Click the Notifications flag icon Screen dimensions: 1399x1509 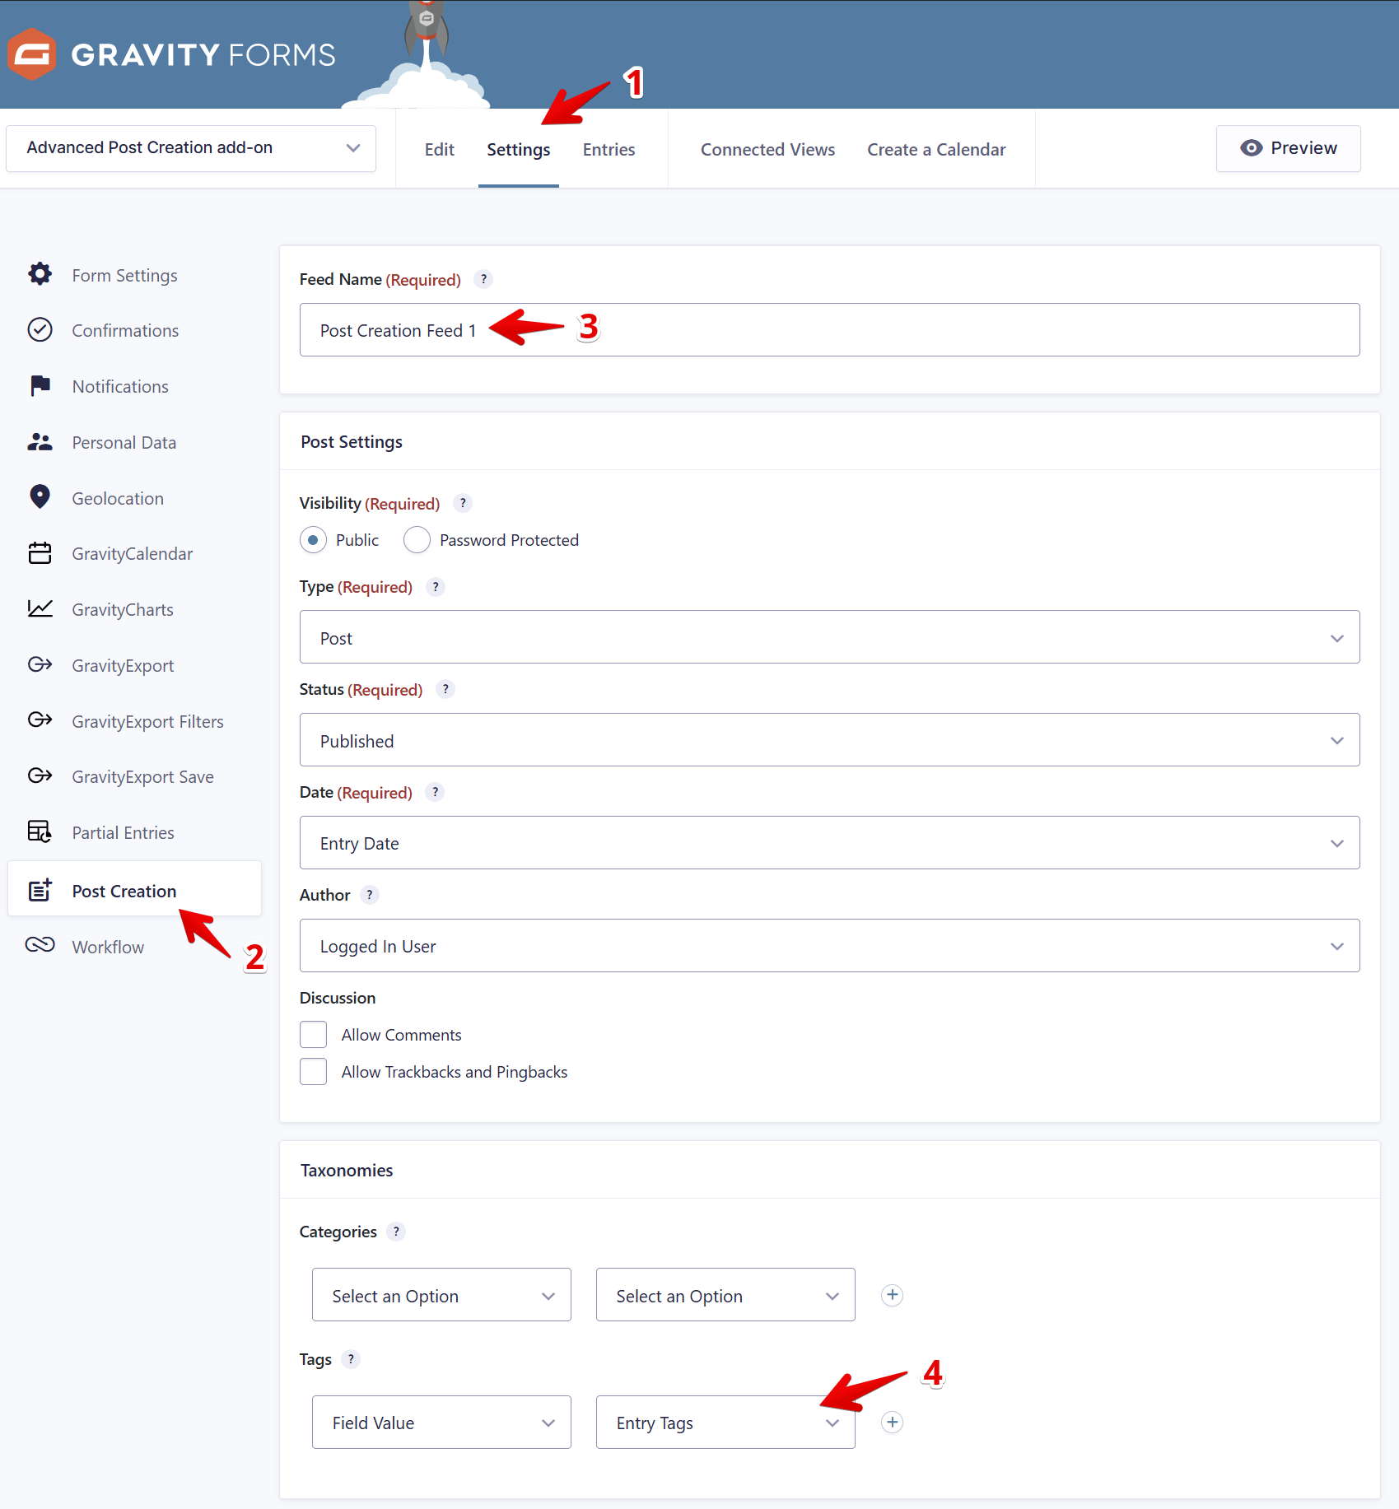click(40, 385)
